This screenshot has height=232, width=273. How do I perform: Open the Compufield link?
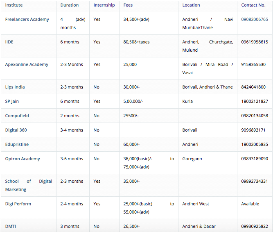point(17,116)
